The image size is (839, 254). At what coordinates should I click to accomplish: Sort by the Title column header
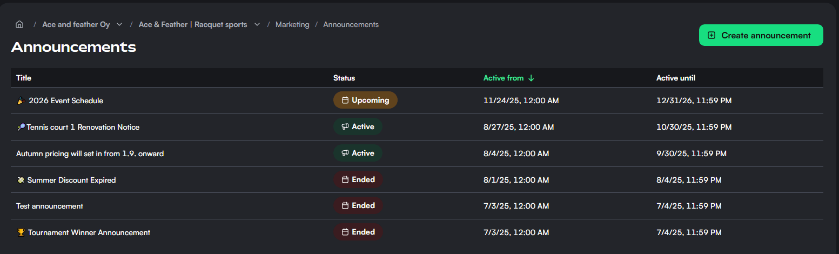tap(24, 78)
